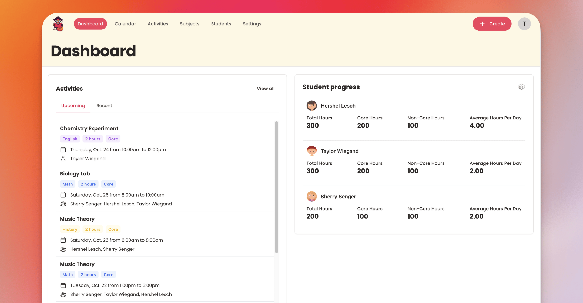Click Taylor Wiegand's avatar

311,151
